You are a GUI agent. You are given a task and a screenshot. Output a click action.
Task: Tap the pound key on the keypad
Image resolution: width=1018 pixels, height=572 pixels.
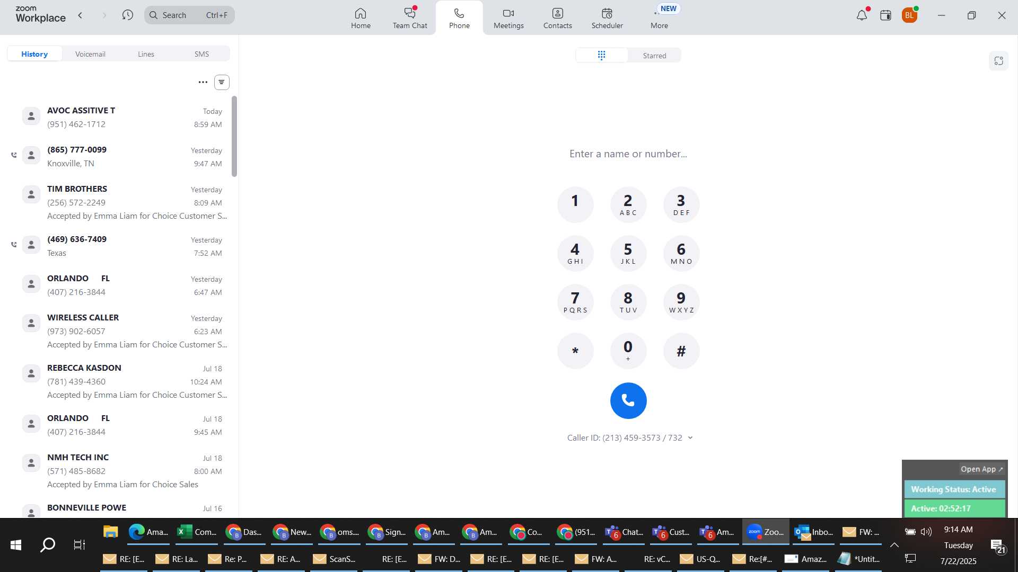coord(681,351)
